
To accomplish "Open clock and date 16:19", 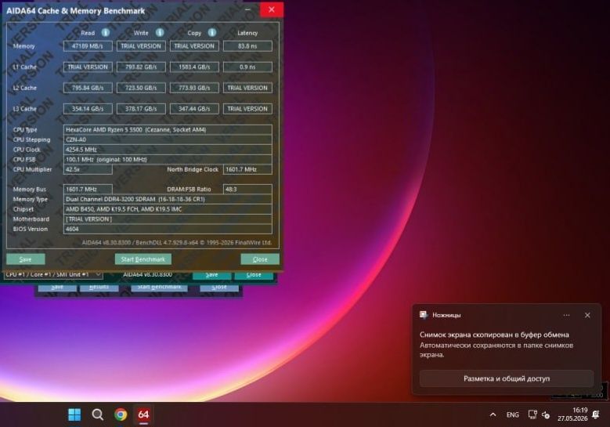I will click(572, 414).
